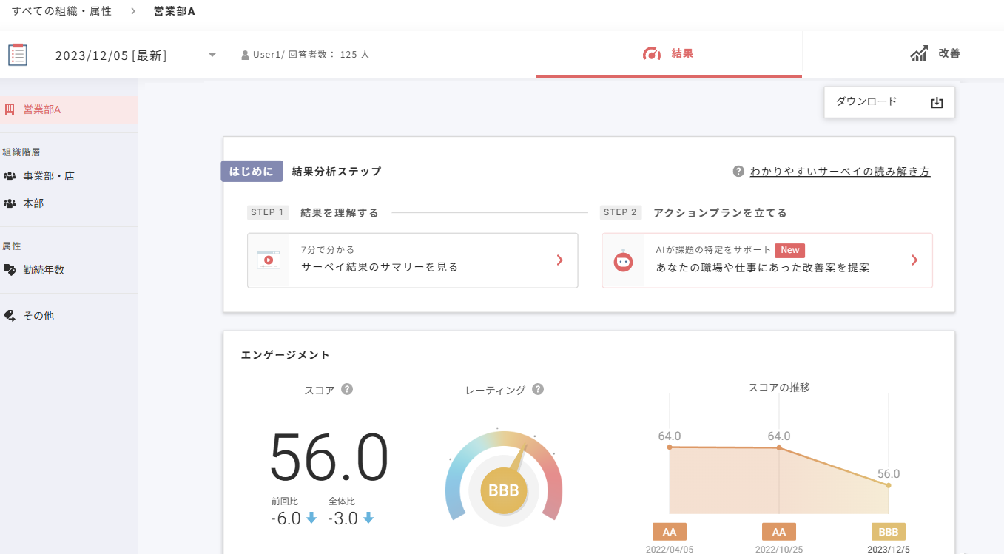The width and height of the screenshot is (1004, 554).
Task: Click the video icon in the summary card
Action: pos(268,260)
